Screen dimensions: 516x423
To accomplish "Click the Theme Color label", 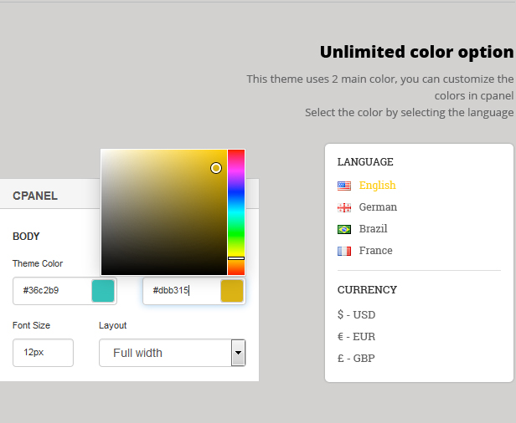I will pyautogui.click(x=38, y=263).
